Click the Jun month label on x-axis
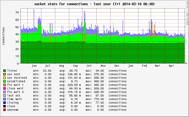The width and height of the screenshot is (189, 117). pos(34,66)
